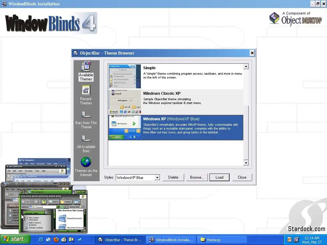This screenshot has height=245, width=327.
Task: Launch Internet Explorer from Quick Launch
Action: (41, 240)
